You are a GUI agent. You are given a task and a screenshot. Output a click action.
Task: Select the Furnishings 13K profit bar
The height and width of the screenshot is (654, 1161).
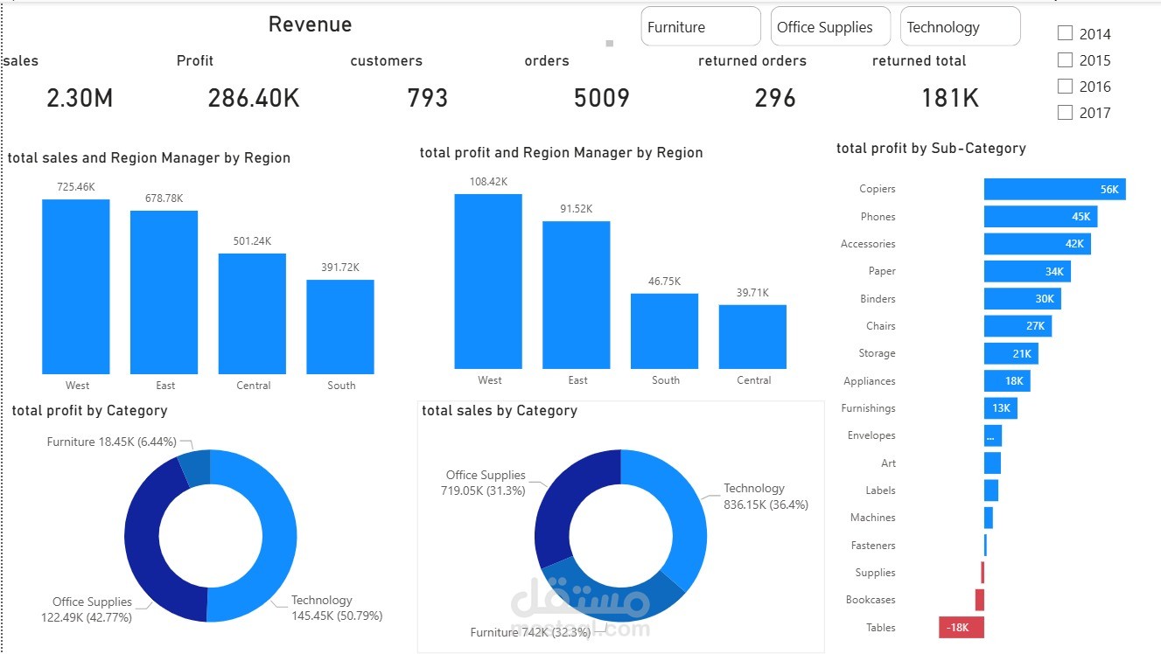[1000, 408]
